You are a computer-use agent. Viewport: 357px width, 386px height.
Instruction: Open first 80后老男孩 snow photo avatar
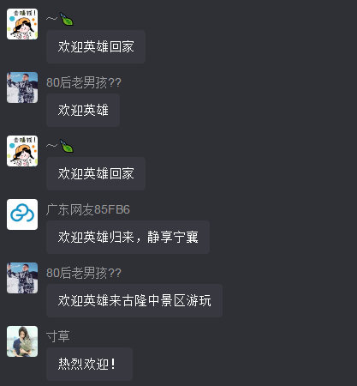click(x=22, y=87)
